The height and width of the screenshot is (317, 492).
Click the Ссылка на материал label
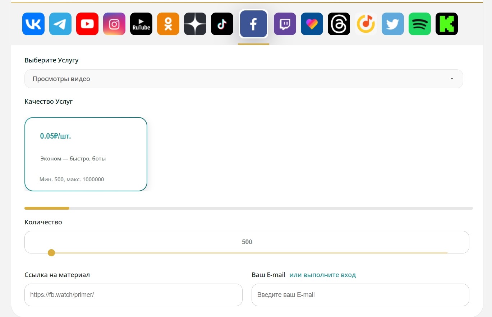coord(57,275)
